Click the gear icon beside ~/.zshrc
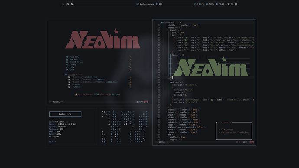This screenshot has height=168, width=299. coord(69,84)
